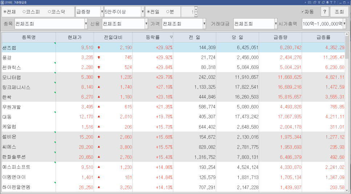Click the red triangle in the 한싹 row

(x=99, y=97)
